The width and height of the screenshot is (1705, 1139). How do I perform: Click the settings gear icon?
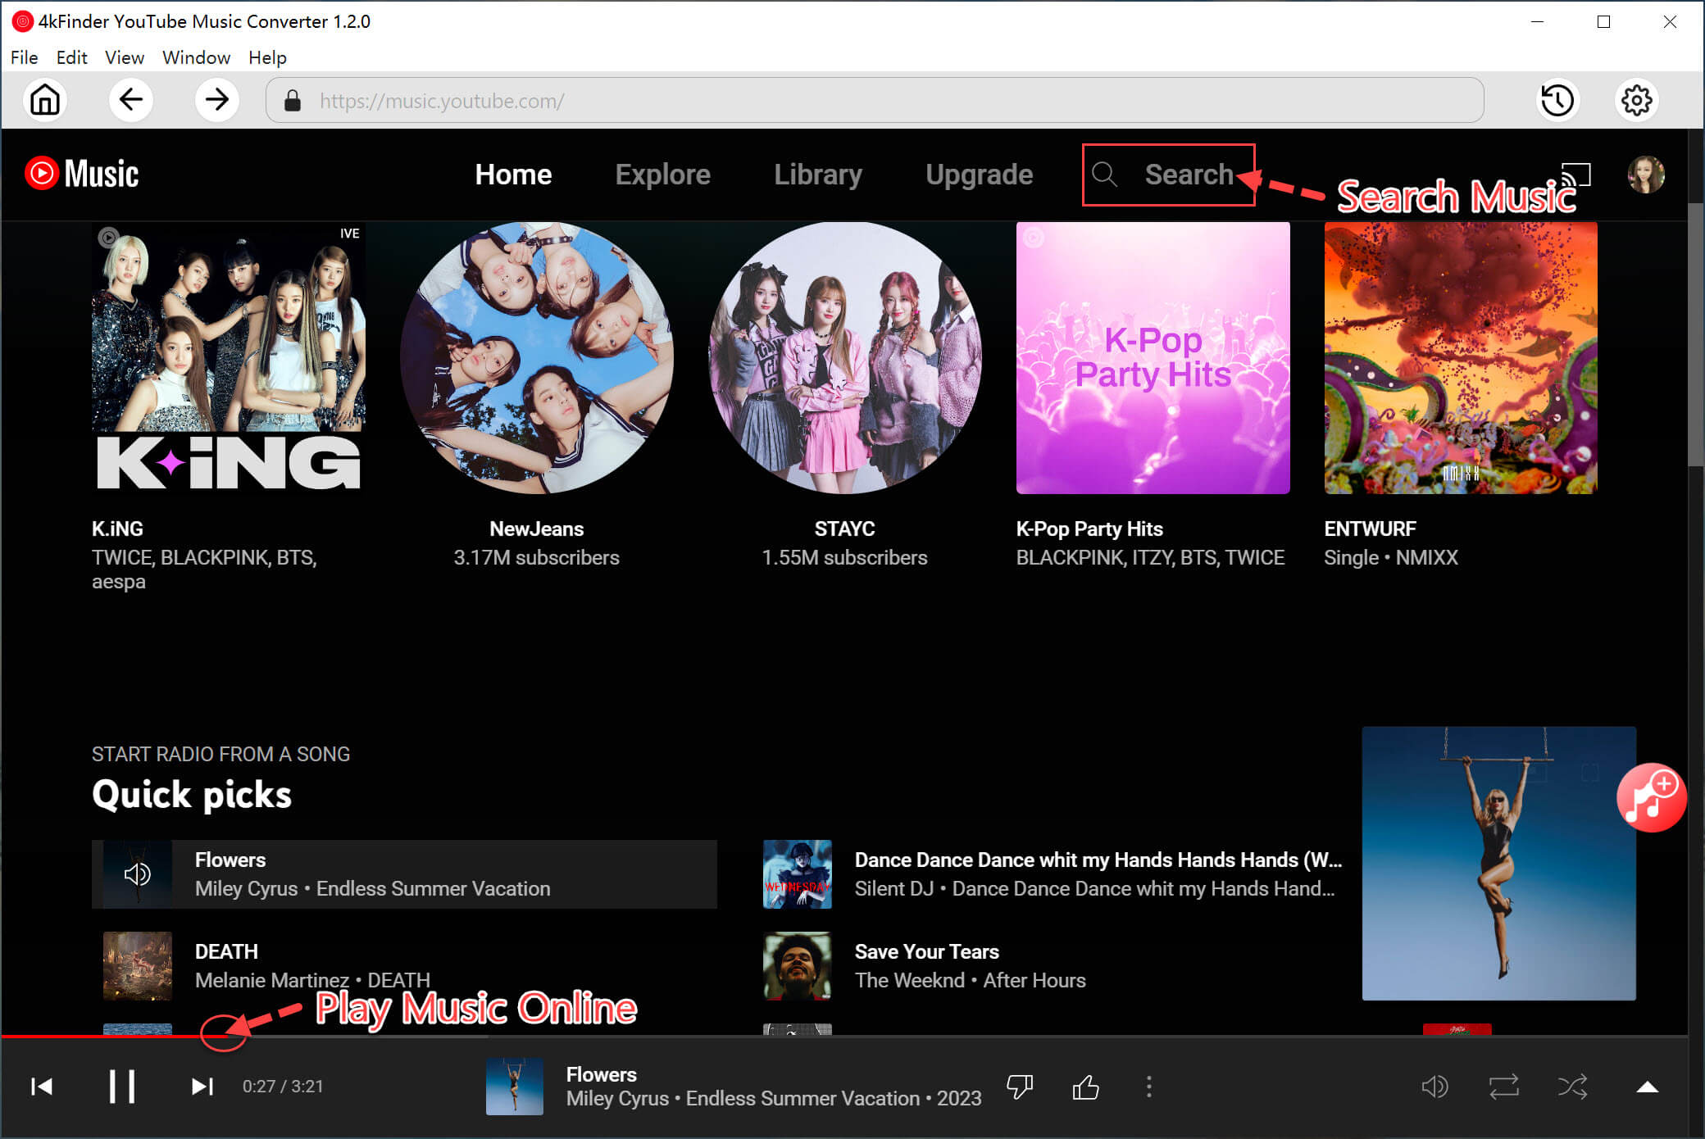[x=1634, y=101]
